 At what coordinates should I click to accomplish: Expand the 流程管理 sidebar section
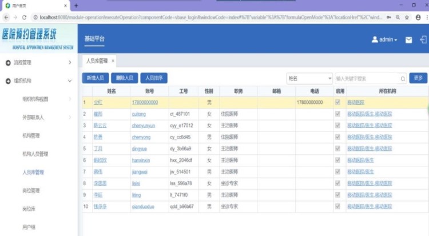click(x=70, y=62)
